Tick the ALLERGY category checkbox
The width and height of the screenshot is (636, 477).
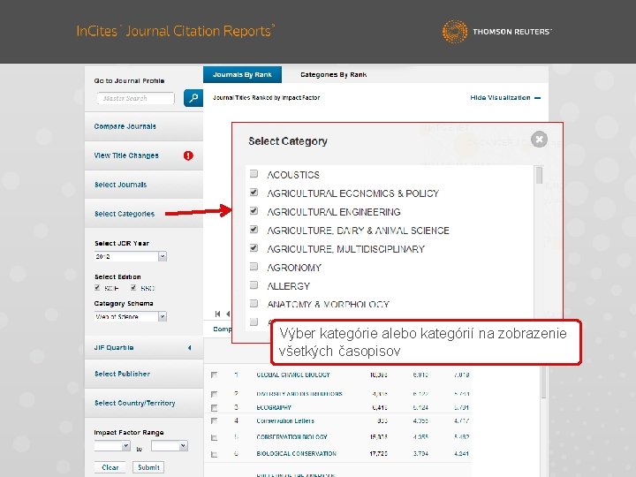point(254,285)
